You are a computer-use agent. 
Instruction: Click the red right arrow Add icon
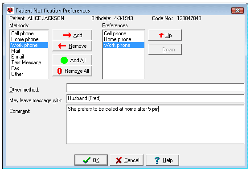67,35
